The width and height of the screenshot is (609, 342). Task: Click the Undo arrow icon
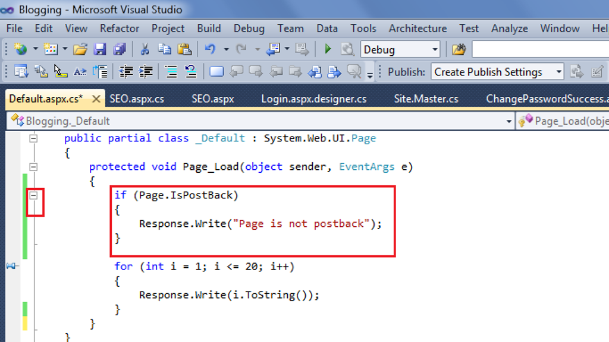[210, 49]
